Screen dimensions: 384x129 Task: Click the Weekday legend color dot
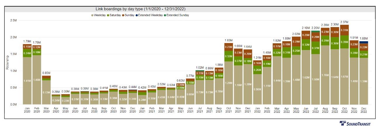[92, 15]
